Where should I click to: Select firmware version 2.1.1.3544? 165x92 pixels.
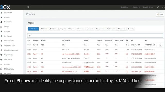tap(65, 50)
